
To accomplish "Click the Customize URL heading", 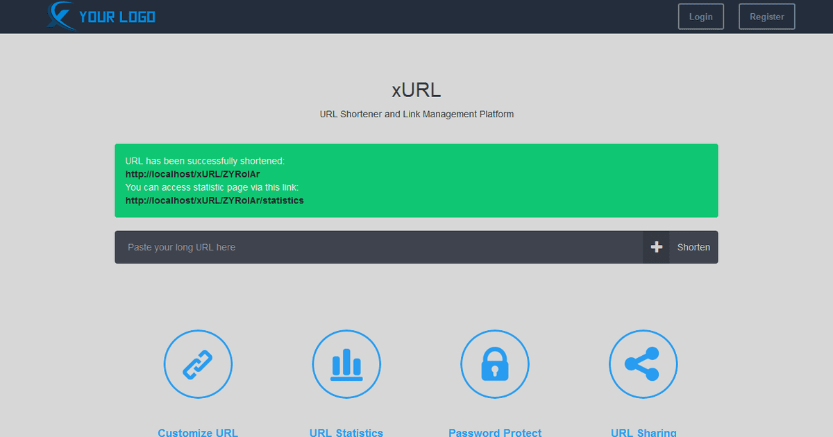I will [198, 432].
